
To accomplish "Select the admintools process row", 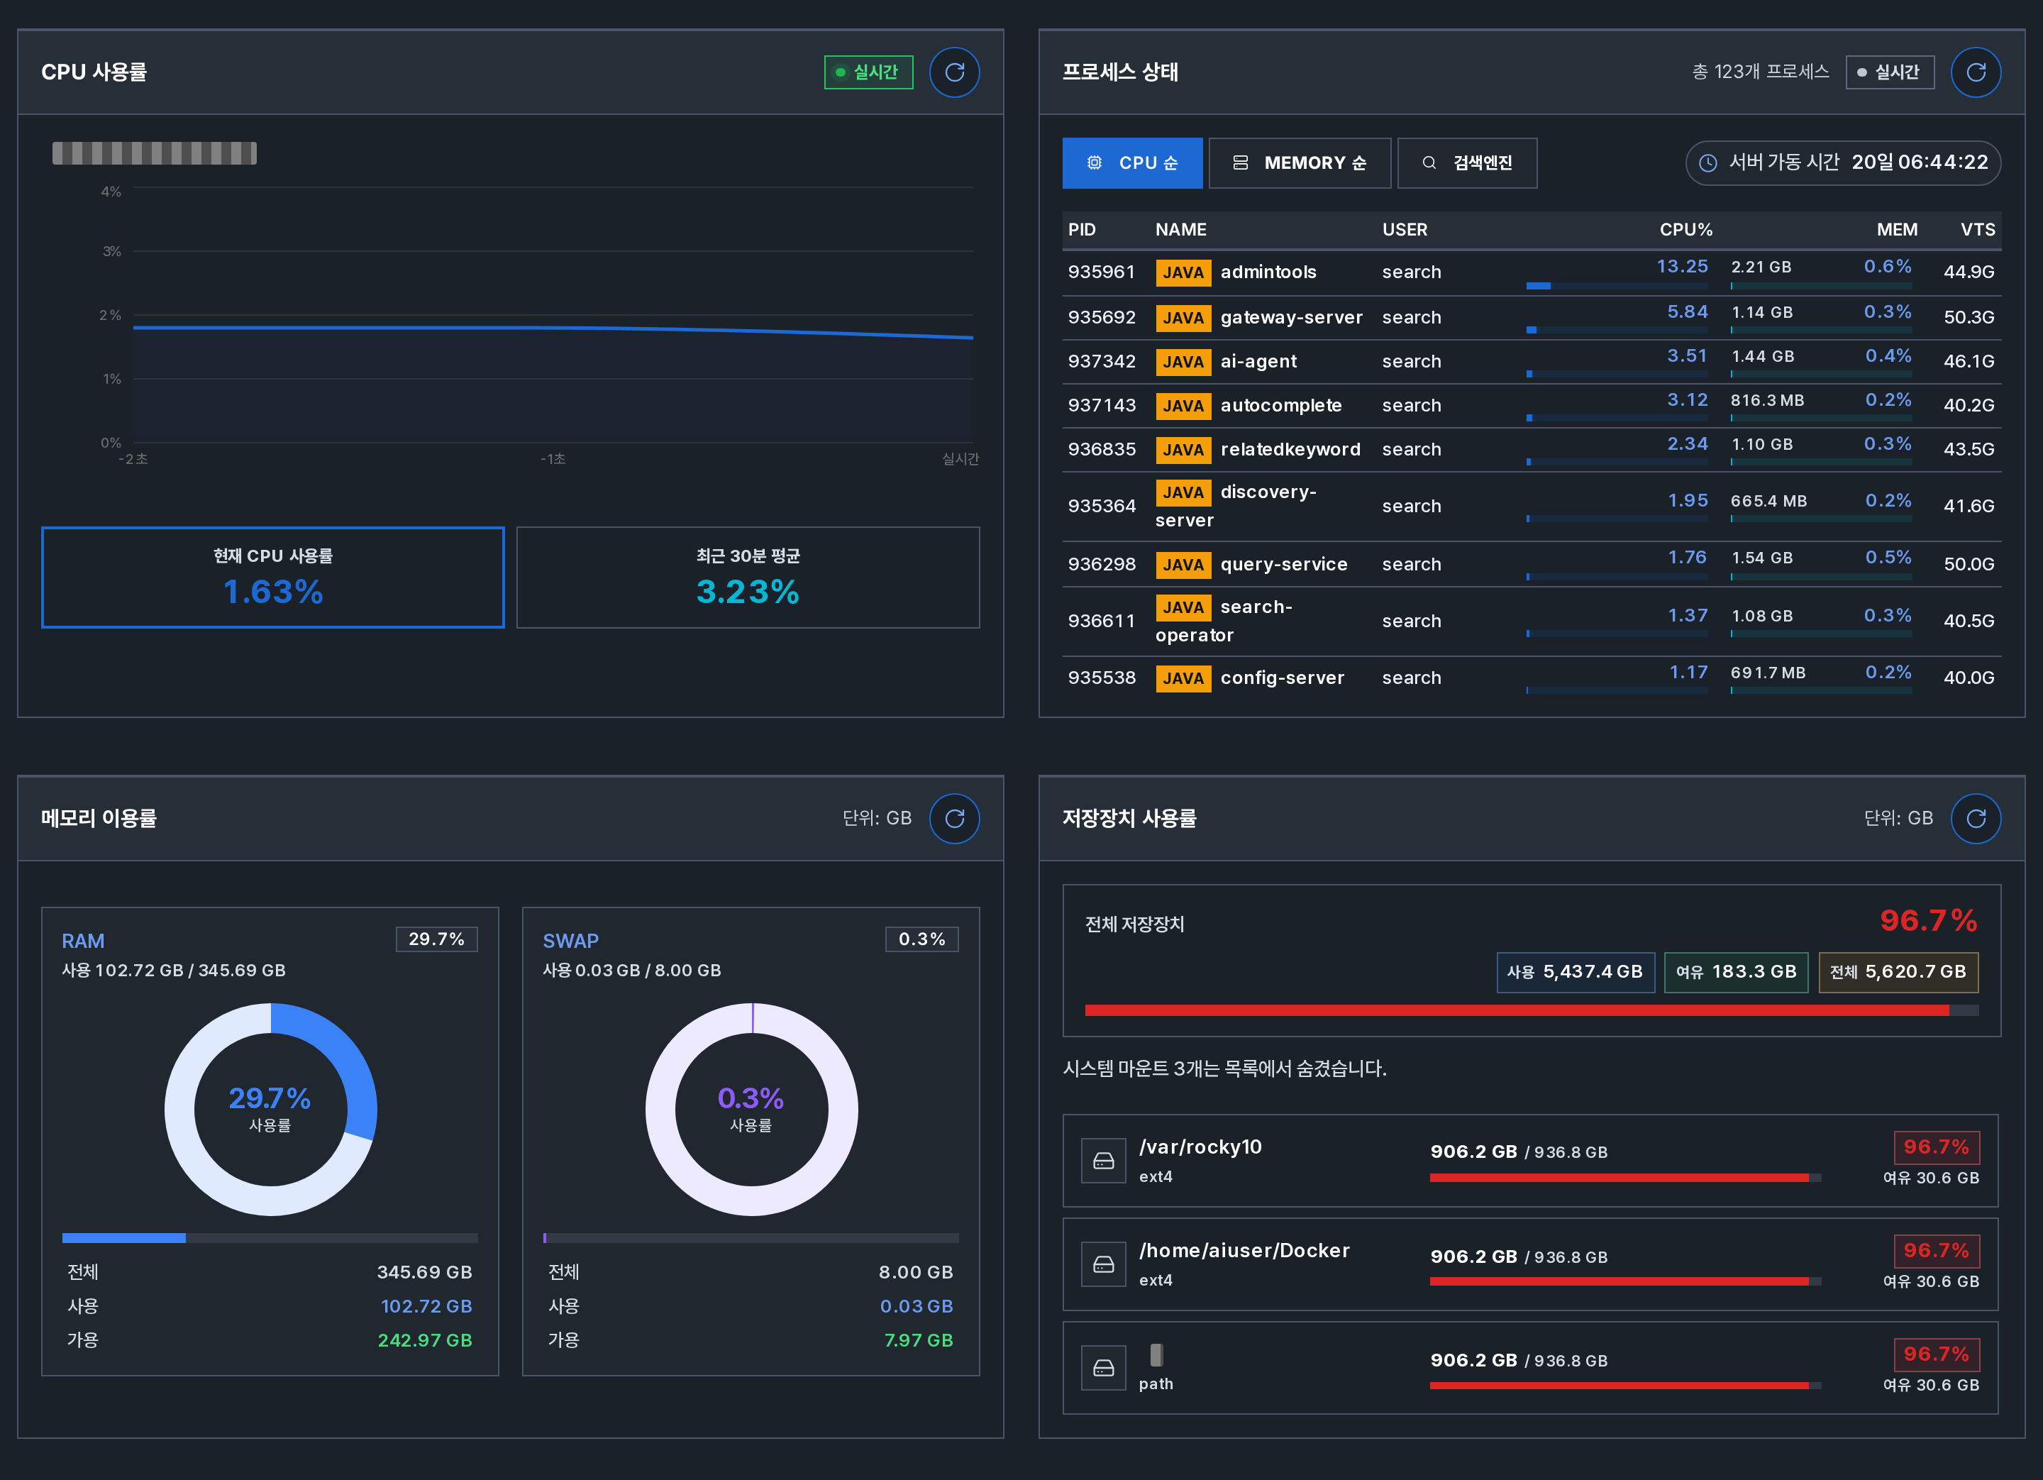I will [x=1532, y=272].
